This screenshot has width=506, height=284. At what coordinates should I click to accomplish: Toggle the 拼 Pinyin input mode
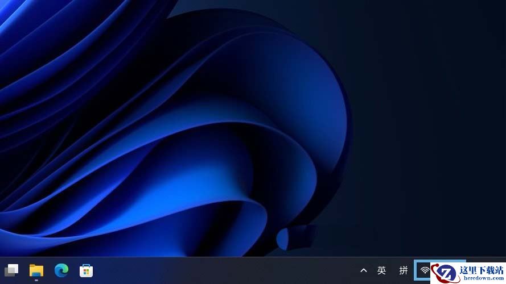[404, 270]
